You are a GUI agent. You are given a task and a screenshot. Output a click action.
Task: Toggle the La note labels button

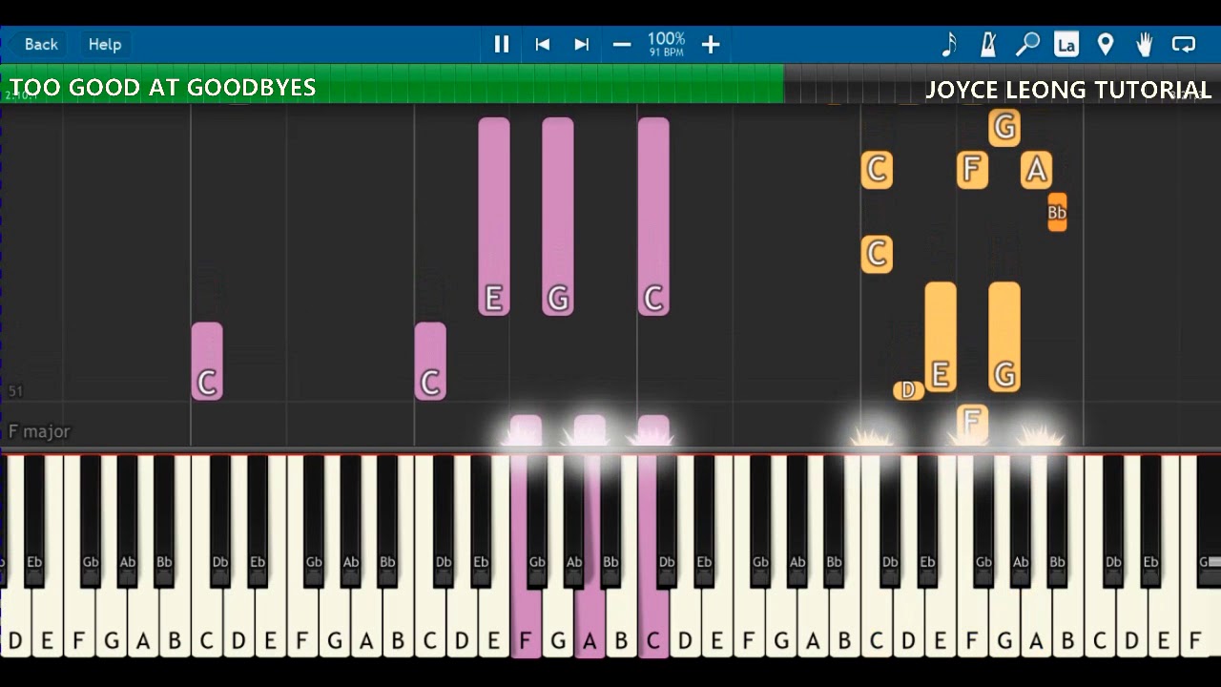pos(1066,44)
